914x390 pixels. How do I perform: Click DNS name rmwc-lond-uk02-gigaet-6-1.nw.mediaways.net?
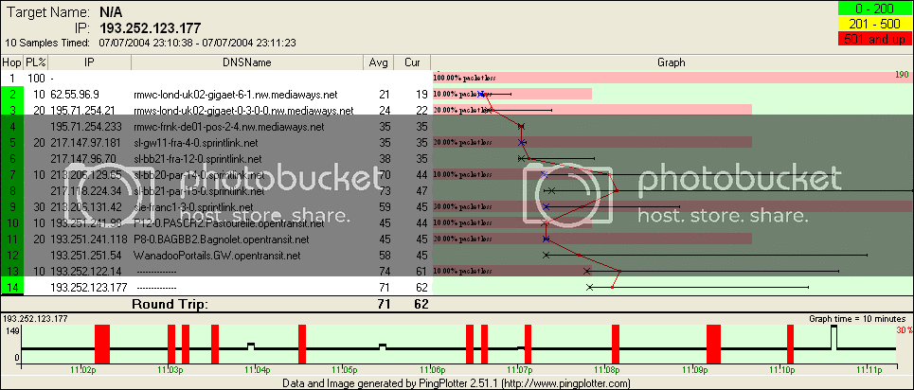pos(236,95)
